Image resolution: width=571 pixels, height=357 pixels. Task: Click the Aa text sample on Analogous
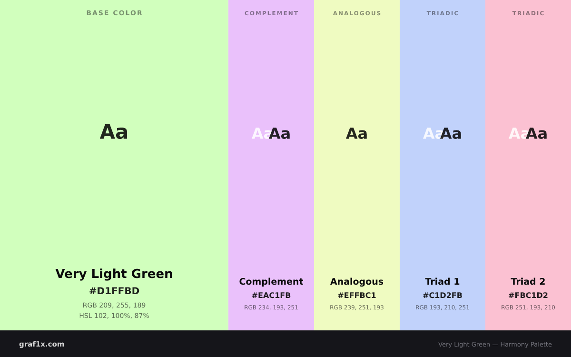(357, 134)
